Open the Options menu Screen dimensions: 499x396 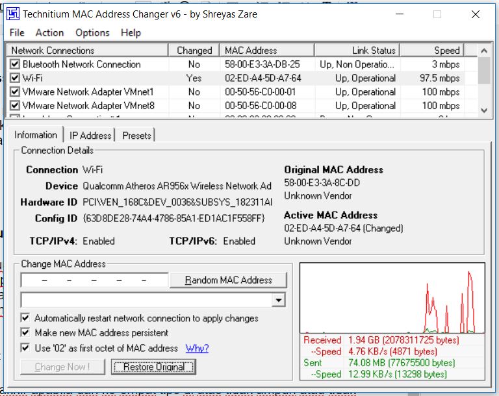(92, 32)
